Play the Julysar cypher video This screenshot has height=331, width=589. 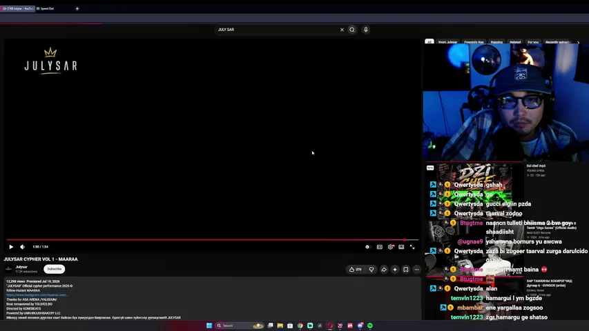tap(11, 247)
